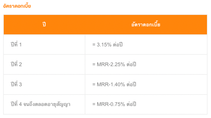
Task: Click ปีที่ 4 จนถึงตลอดอายุสัญญา row label
Action: click(41, 104)
